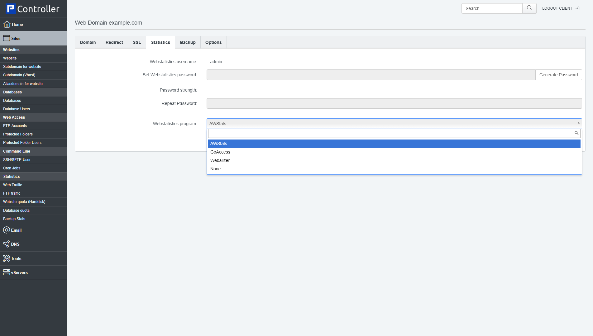Click the Home icon in sidebar
Viewport: 593px width, 336px height.
pos(7,24)
